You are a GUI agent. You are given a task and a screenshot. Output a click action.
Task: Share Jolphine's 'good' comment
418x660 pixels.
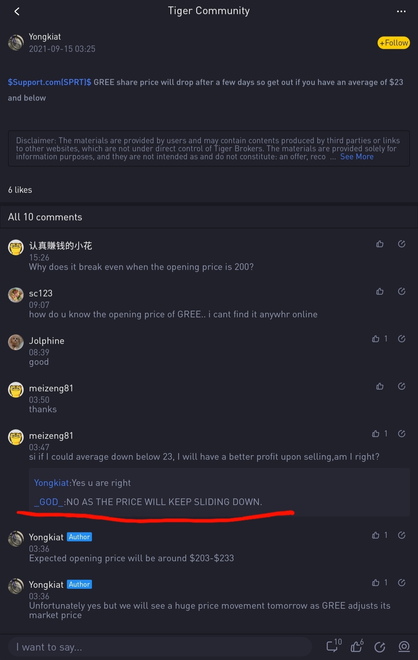coord(402,339)
